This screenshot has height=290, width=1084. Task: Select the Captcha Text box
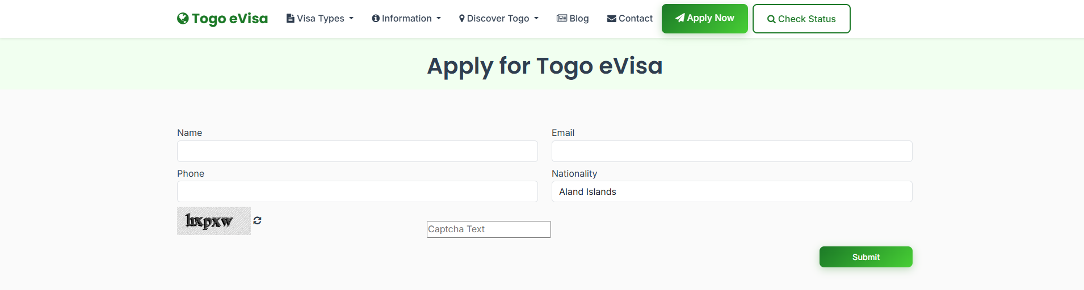pos(489,229)
